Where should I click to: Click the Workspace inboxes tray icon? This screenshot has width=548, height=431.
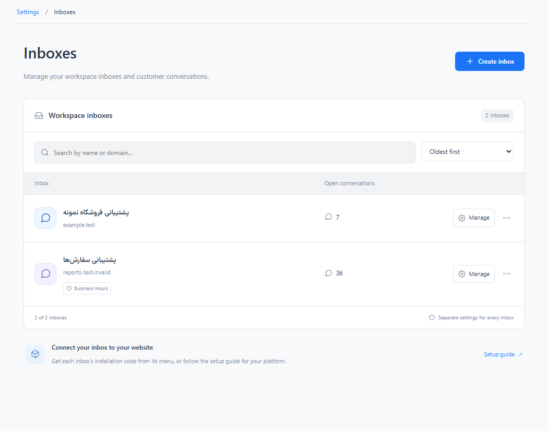pyautogui.click(x=39, y=116)
